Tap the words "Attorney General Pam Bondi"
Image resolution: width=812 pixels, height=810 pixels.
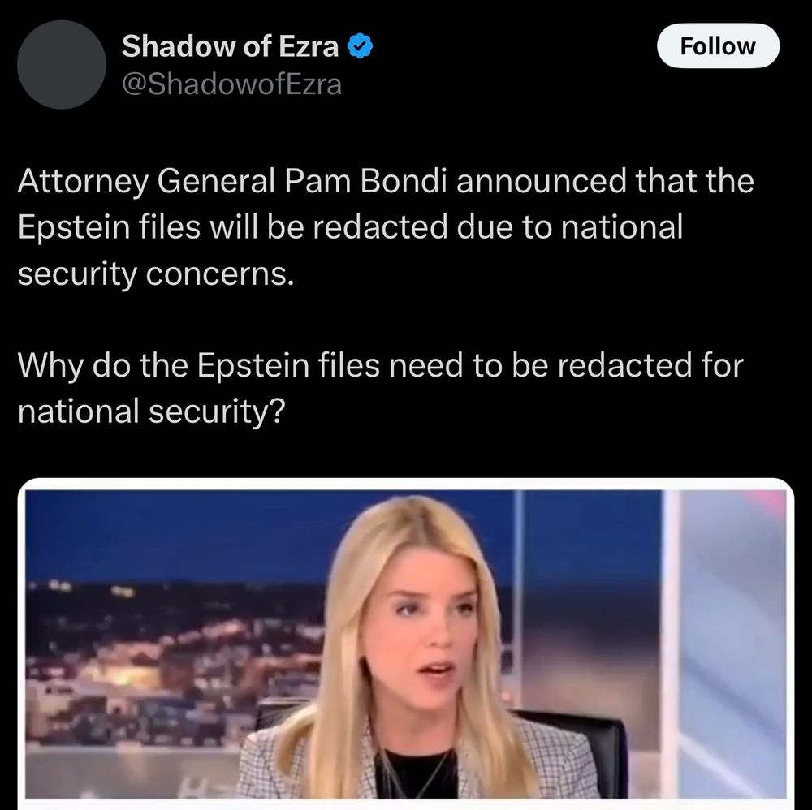(x=232, y=182)
